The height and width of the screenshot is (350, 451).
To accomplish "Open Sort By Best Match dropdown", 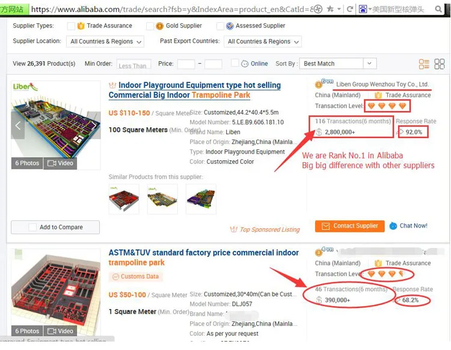I will coord(338,64).
